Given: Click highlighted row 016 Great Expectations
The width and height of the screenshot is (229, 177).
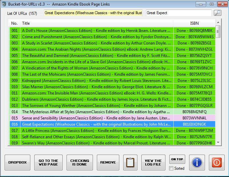Looking at the screenshot, I should pos(112,124).
